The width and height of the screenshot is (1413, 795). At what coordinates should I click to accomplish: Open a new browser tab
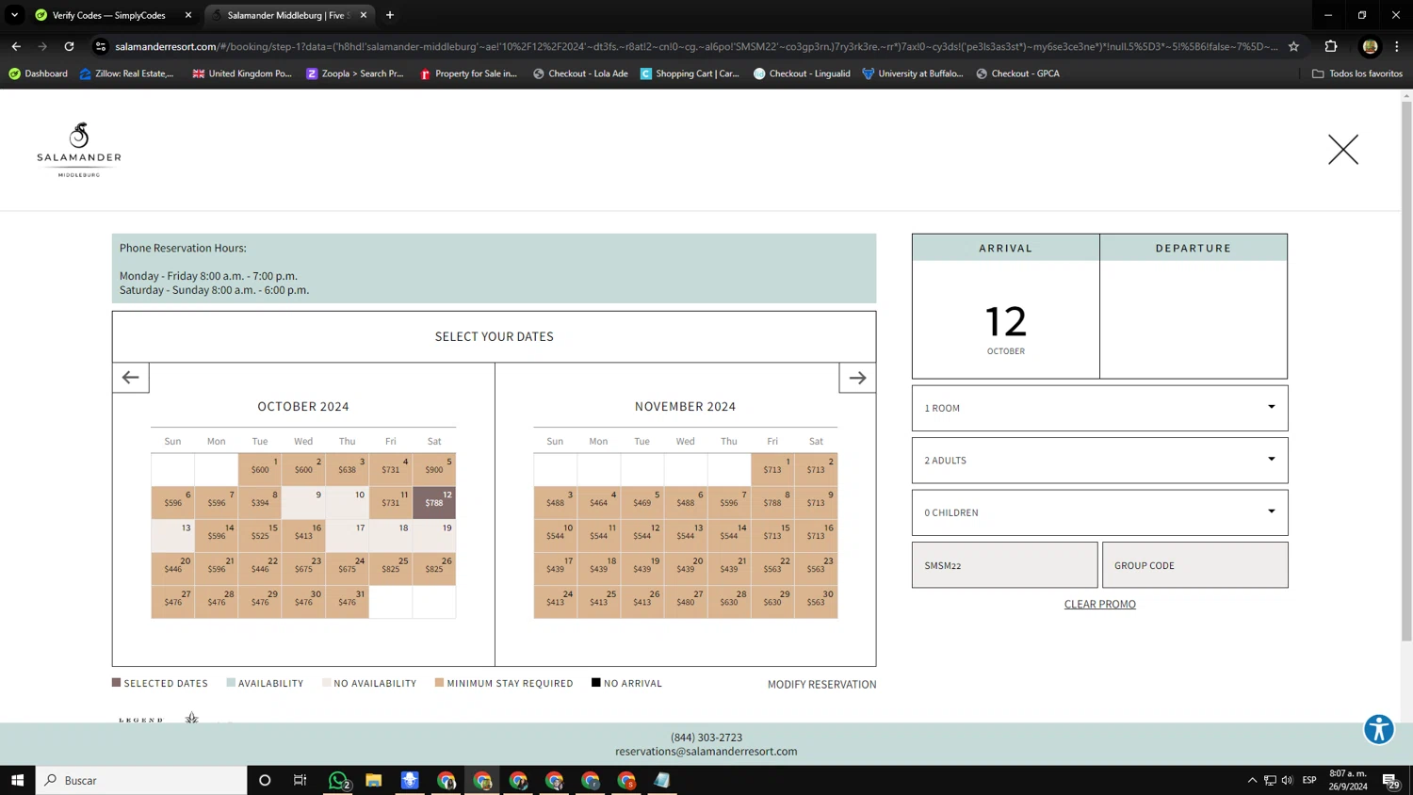(390, 15)
